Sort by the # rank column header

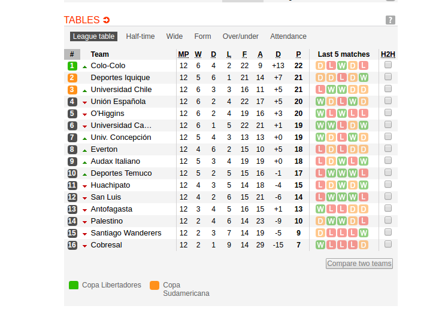(x=72, y=54)
